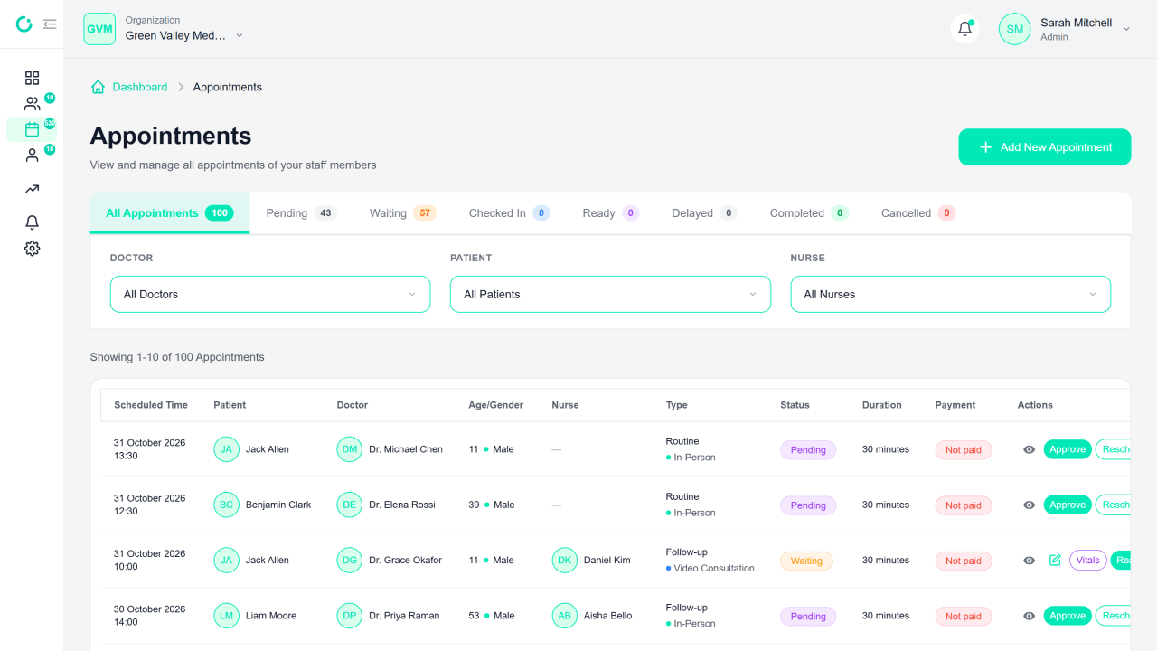
Task: Follow the Dashboard breadcrumb link
Action: pyautogui.click(x=140, y=87)
